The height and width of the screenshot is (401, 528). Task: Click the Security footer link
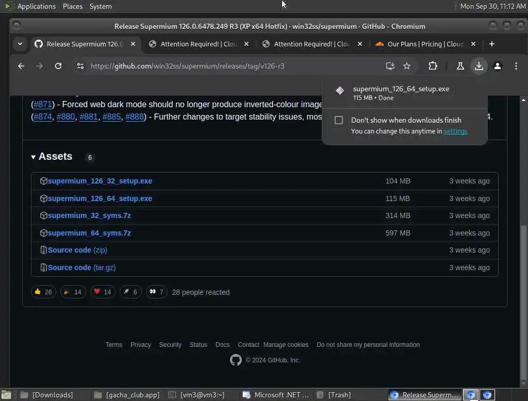170,345
